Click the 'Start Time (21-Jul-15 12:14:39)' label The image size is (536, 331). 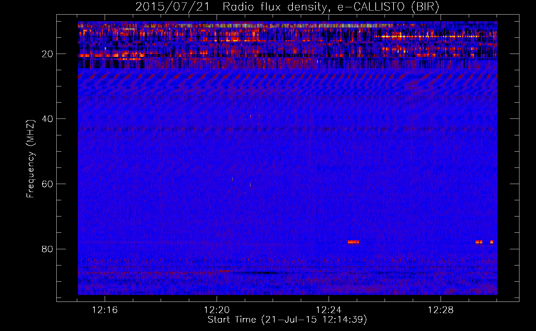click(x=287, y=320)
